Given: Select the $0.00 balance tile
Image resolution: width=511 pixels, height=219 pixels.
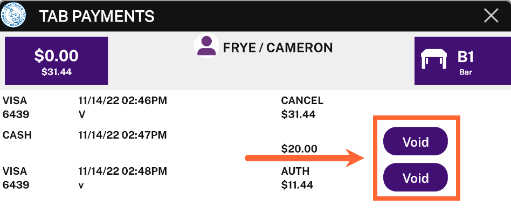Looking at the screenshot, I should (x=57, y=61).
